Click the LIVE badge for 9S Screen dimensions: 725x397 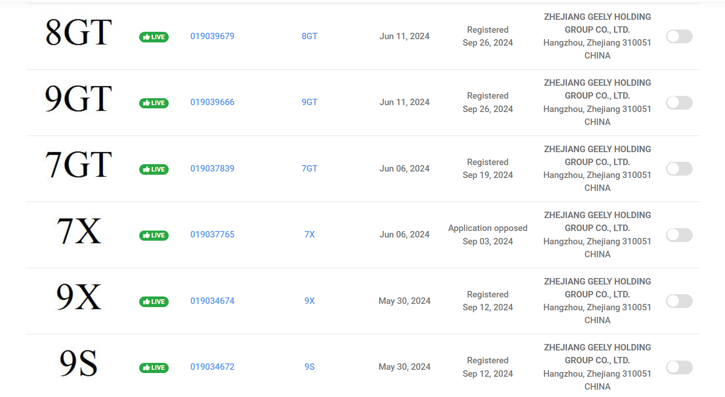(x=154, y=367)
